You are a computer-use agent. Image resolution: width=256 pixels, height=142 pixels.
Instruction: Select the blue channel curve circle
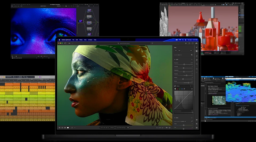coord(182,89)
